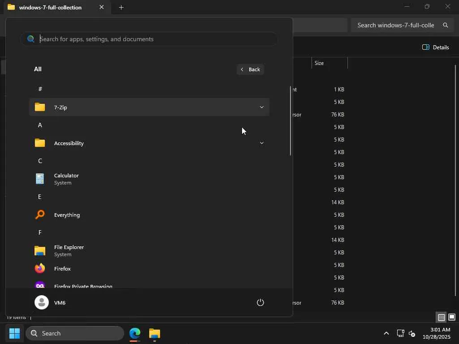Click the Windows Start button on taskbar

(x=14, y=333)
